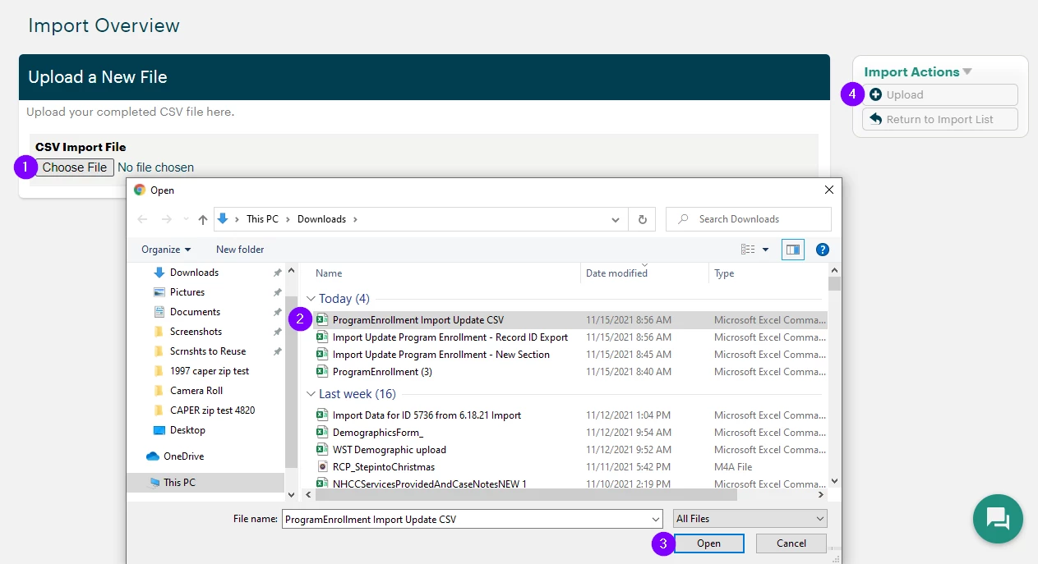The image size is (1038, 564).
Task: Go back in file dialog navigation
Action: tap(142, 219)
